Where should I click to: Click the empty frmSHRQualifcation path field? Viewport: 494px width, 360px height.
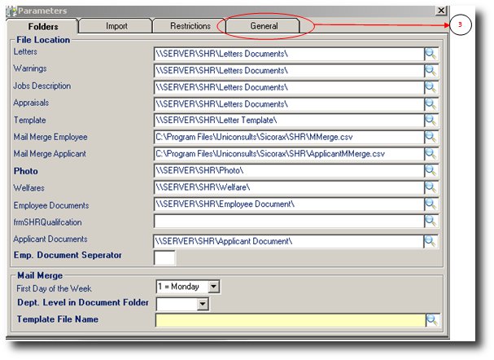[x=289, y=223]
